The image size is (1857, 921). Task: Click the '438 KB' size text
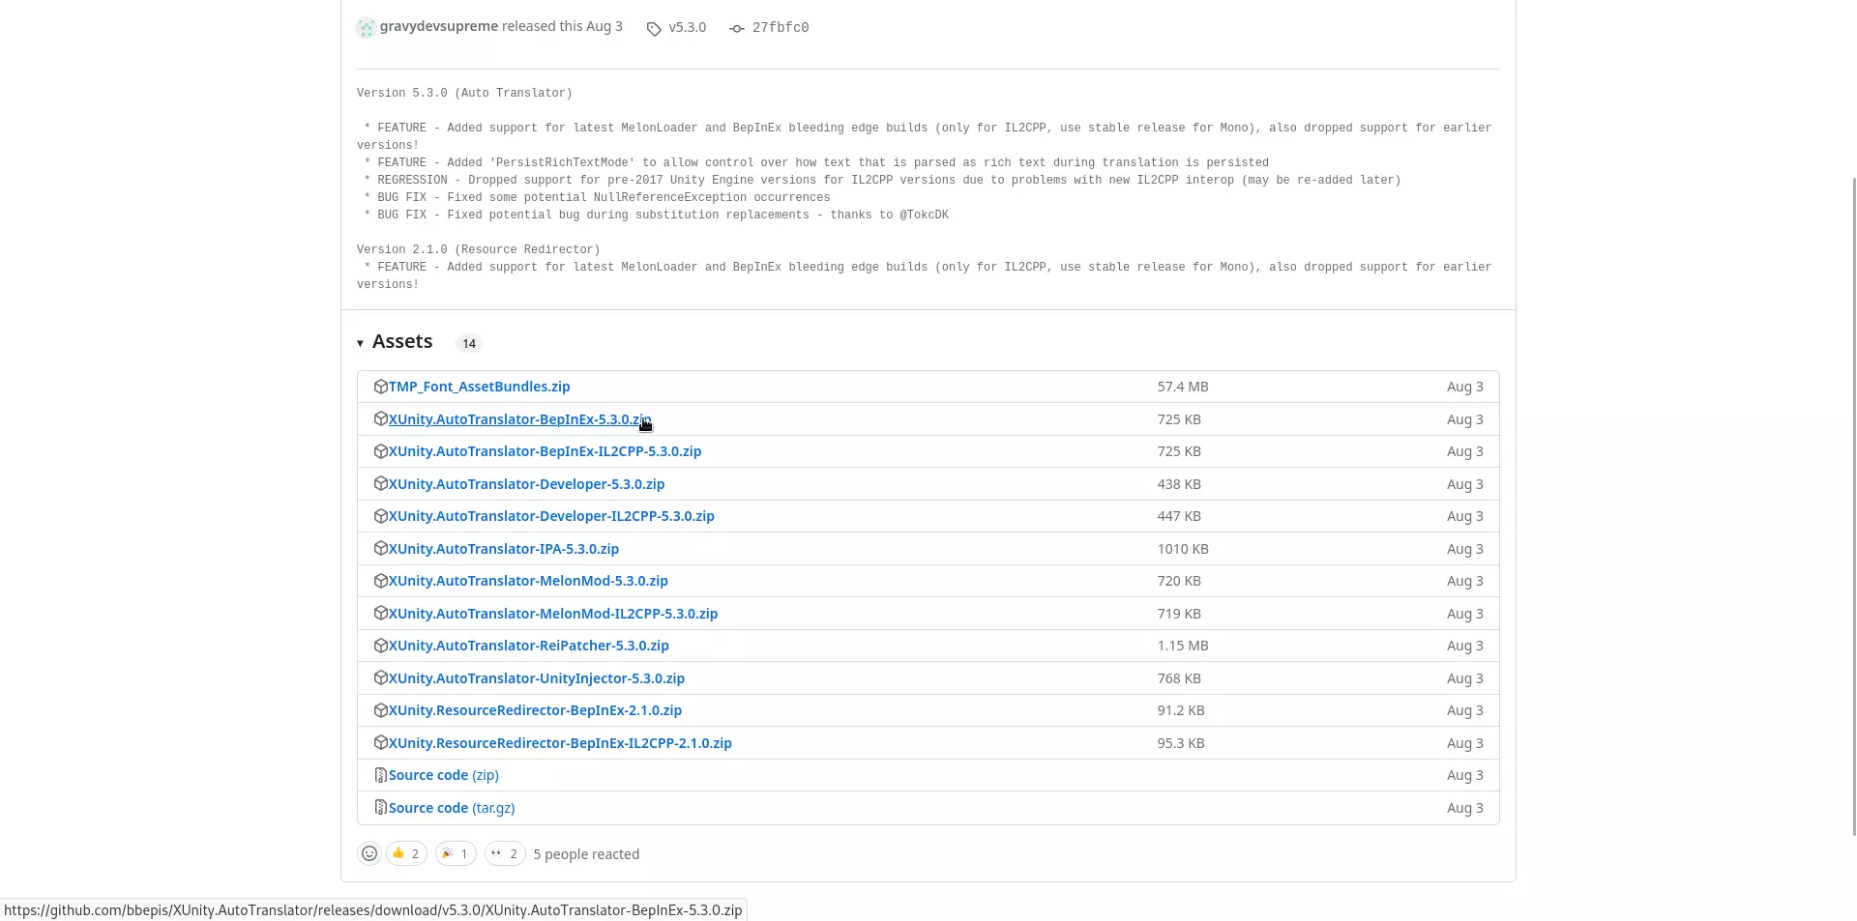[x=1179, y=484]
